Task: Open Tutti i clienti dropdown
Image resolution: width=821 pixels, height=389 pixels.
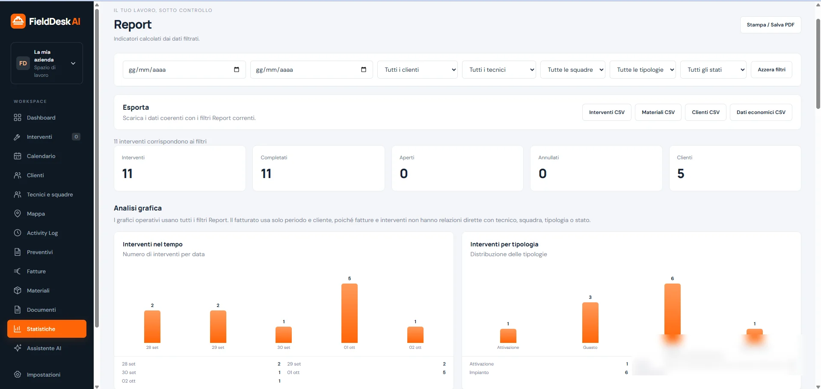Action: pyautogui.click(x=418, y=70)
